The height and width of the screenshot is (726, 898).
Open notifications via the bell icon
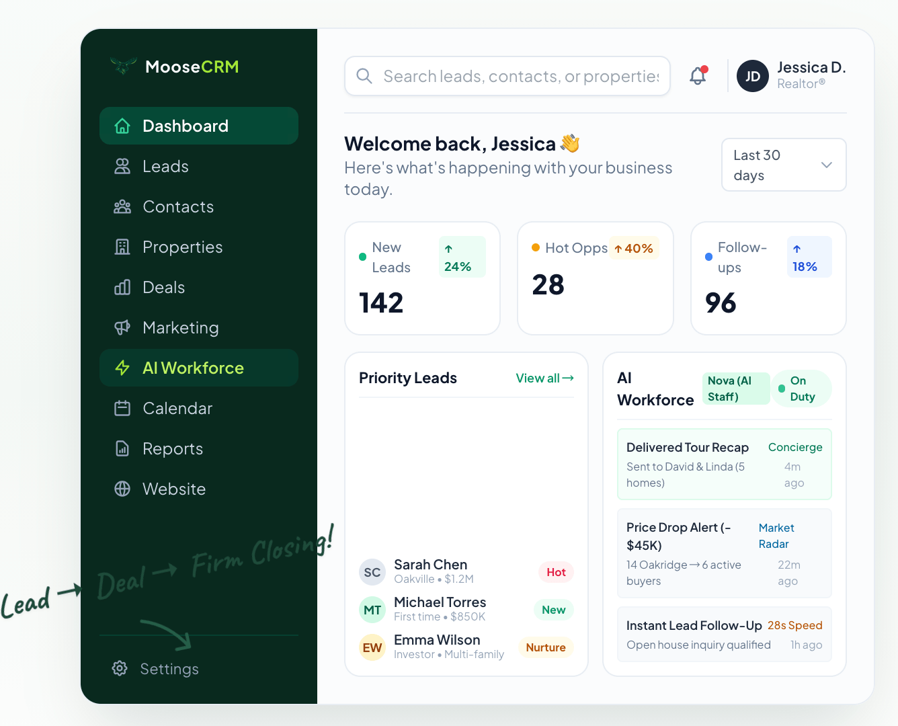(x=698, y=75)
